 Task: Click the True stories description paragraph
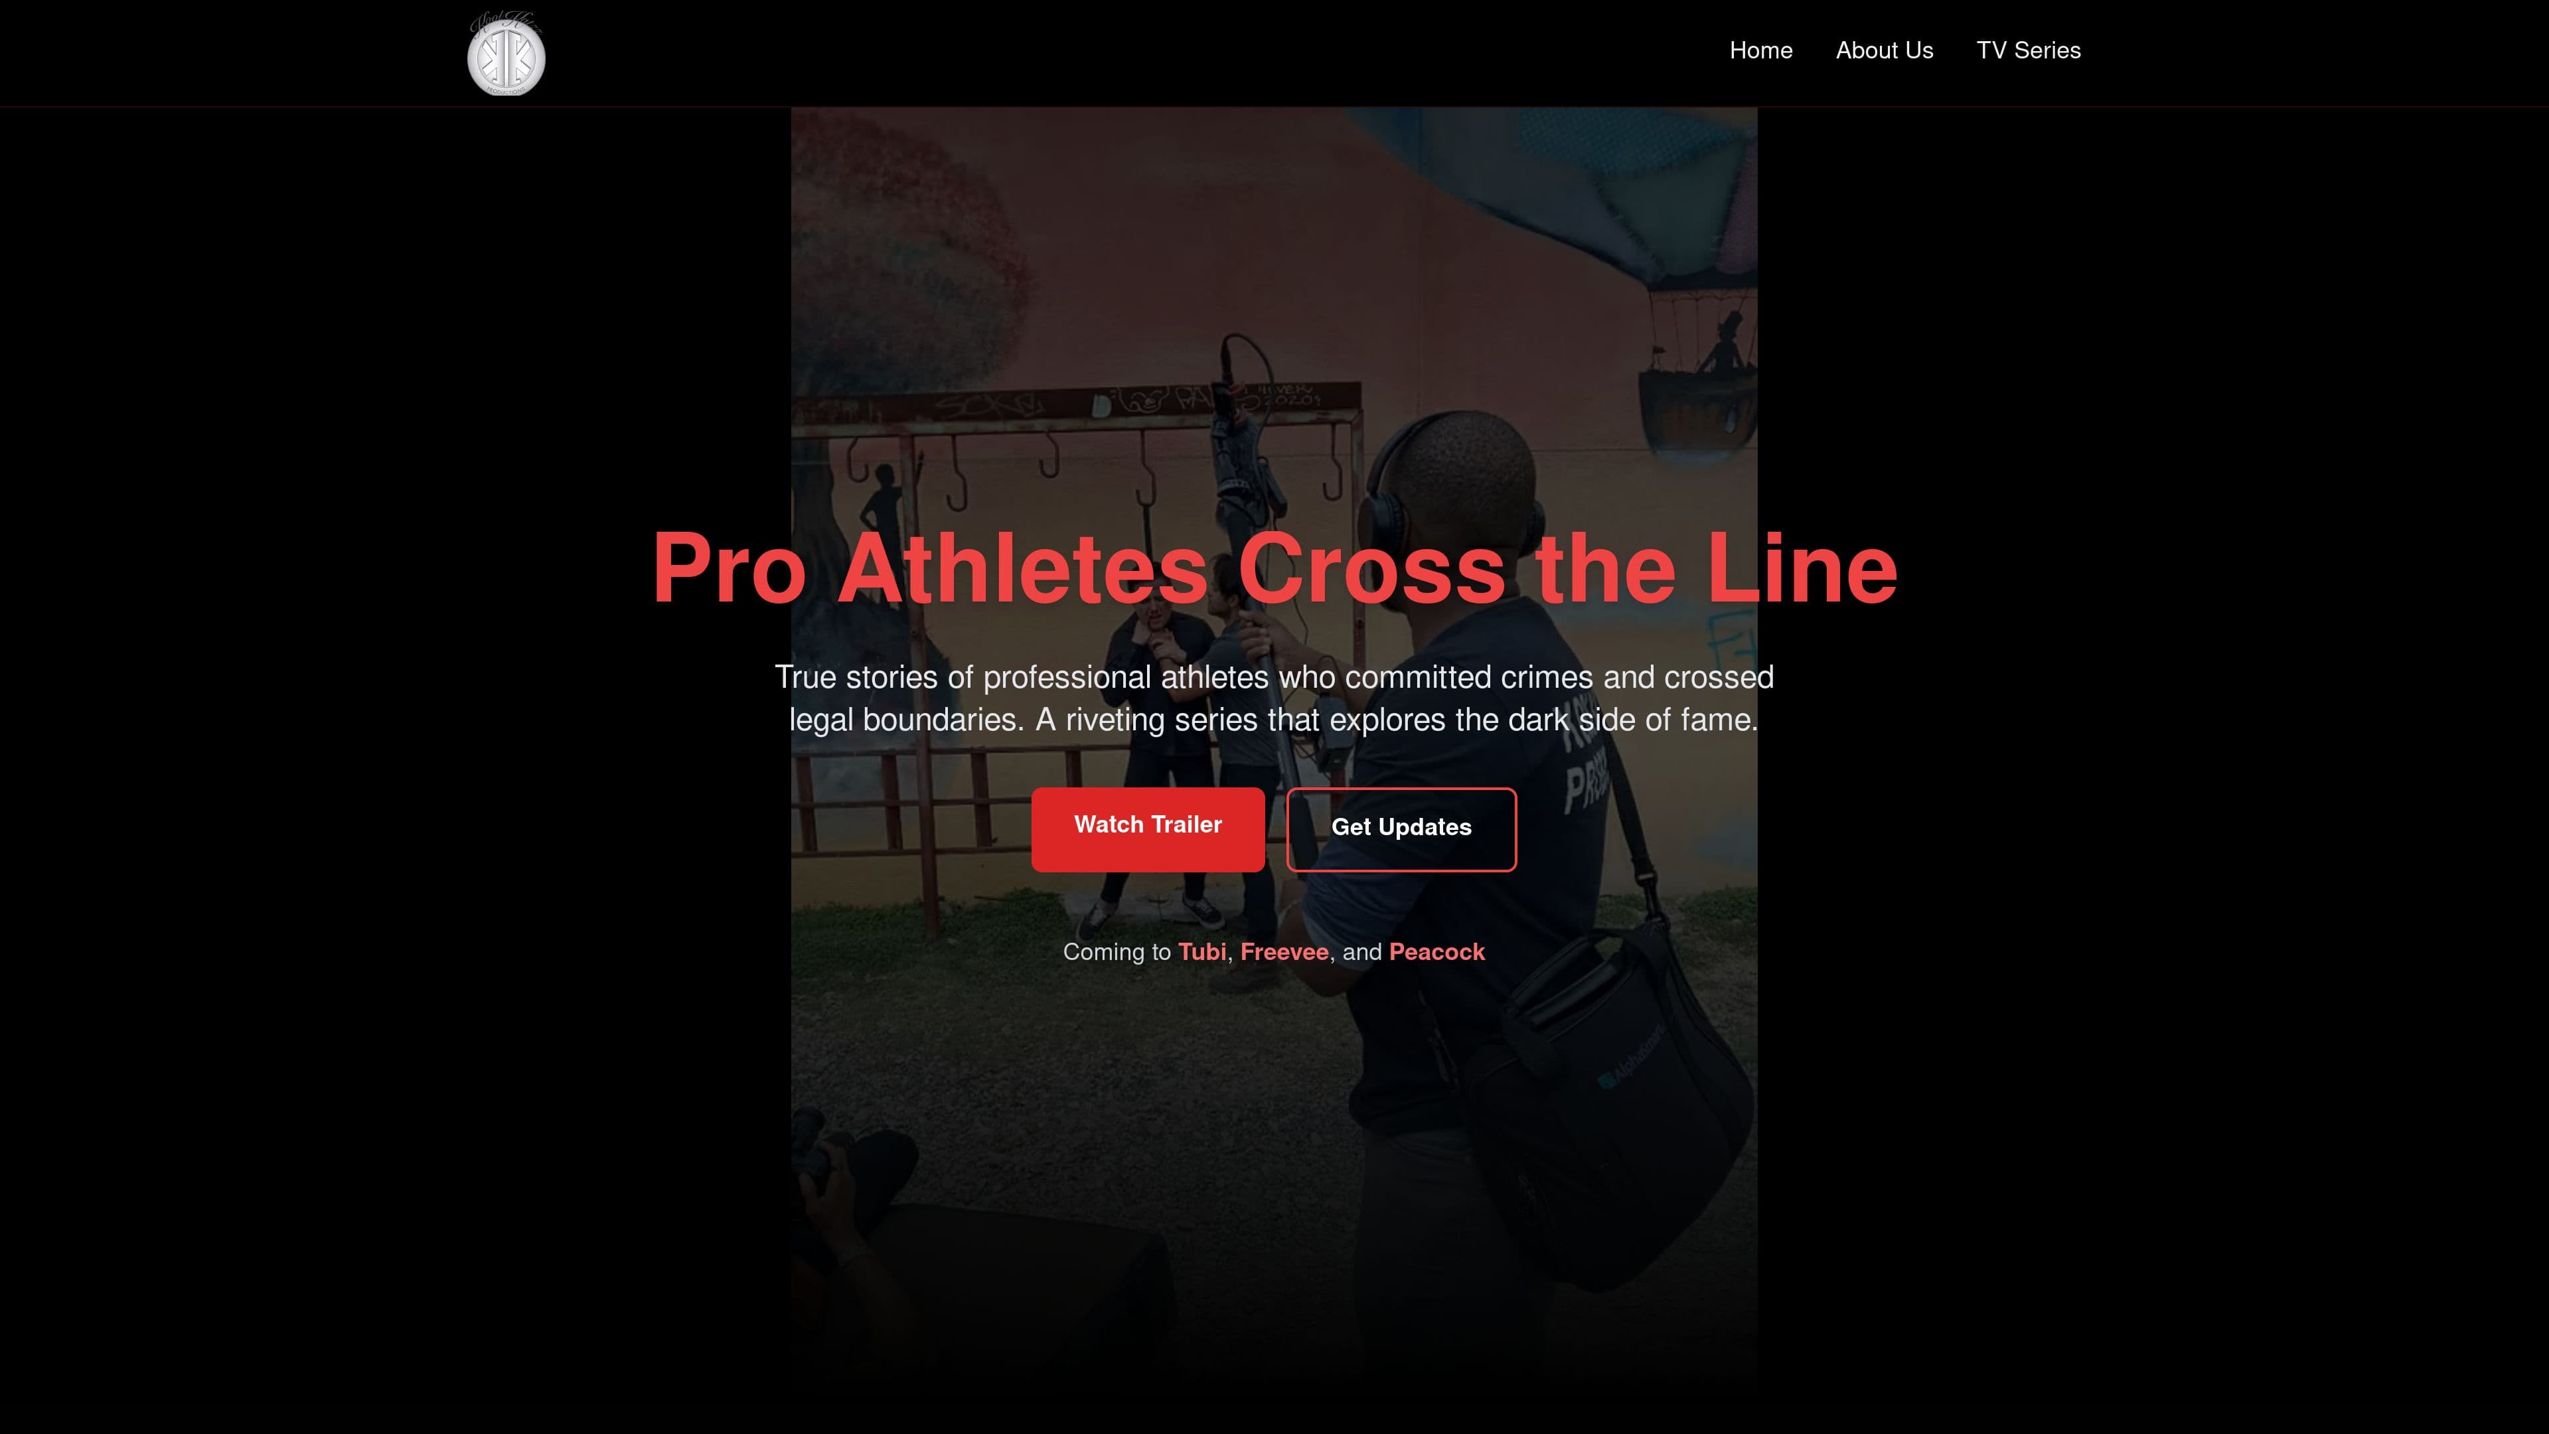click(x=1274, y=698)
